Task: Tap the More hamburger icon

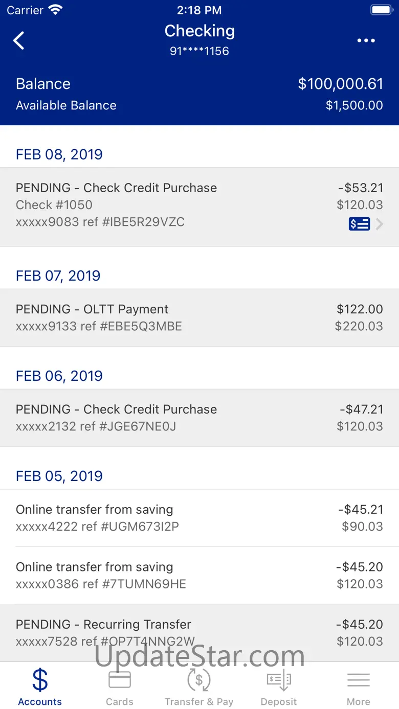Action: pos(359,680)
